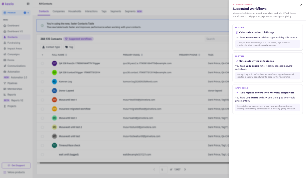Click the Memberships sidebar icon
This screenshot has width=306, height=178.
tap(5, 89)
